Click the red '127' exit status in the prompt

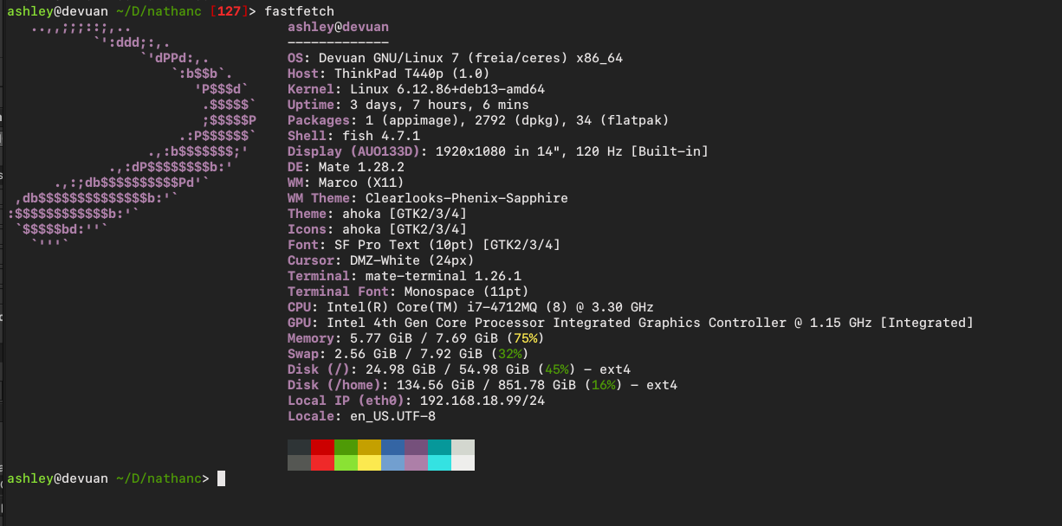[x=229, y=11]
